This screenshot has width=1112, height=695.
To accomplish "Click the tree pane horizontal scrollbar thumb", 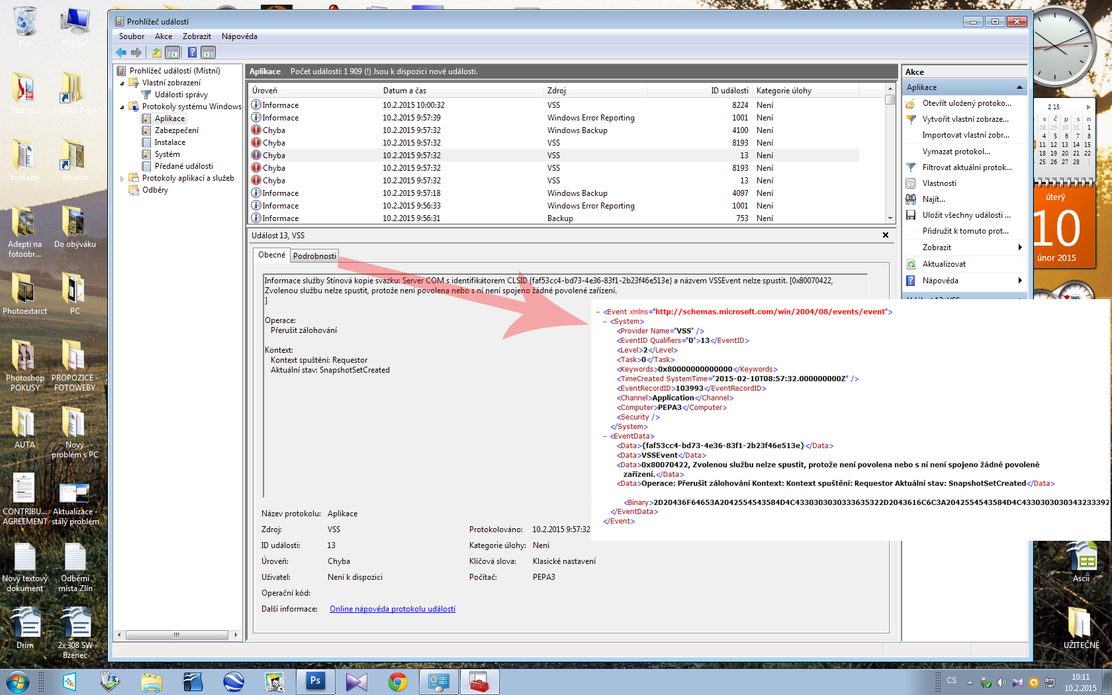I will 177,635.
